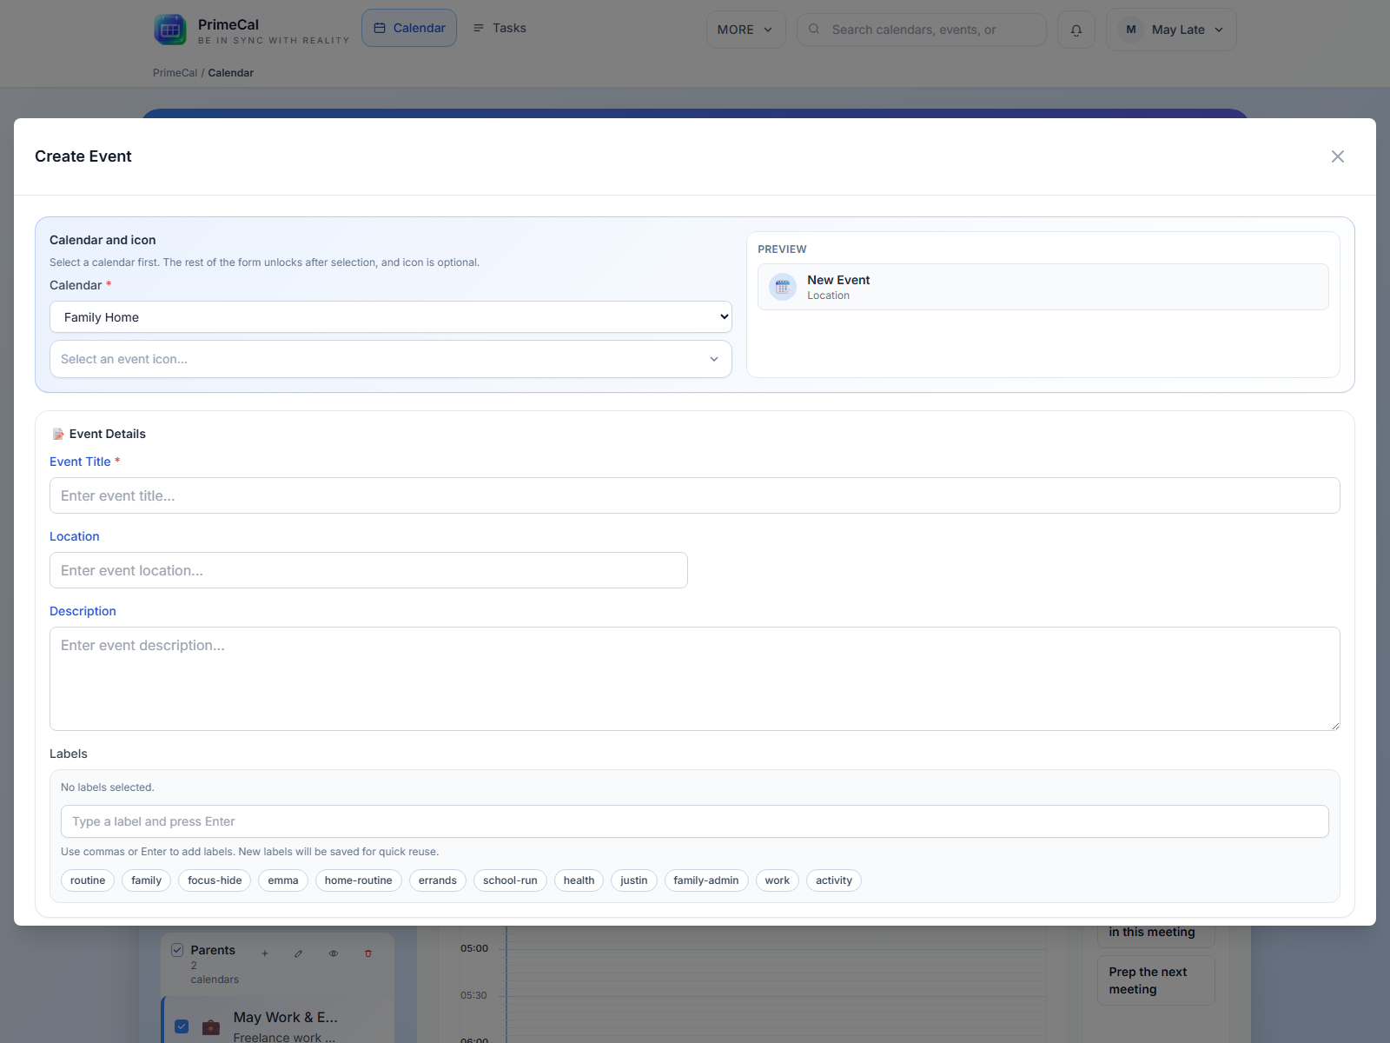Click the search magnifier icon
The height and width of the screenshot is (1043, 1390).
pos(813,29)
